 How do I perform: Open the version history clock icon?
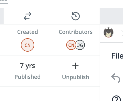coord(76,16)
